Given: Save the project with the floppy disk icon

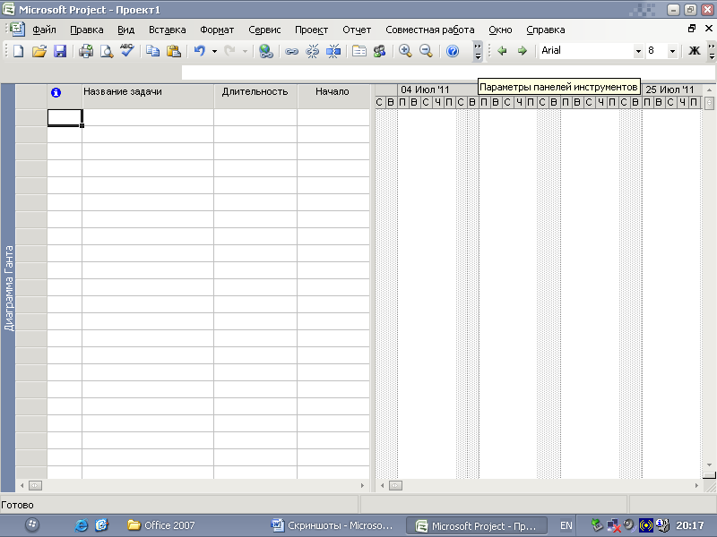Looking at the screenshot, I should [60, 51].
